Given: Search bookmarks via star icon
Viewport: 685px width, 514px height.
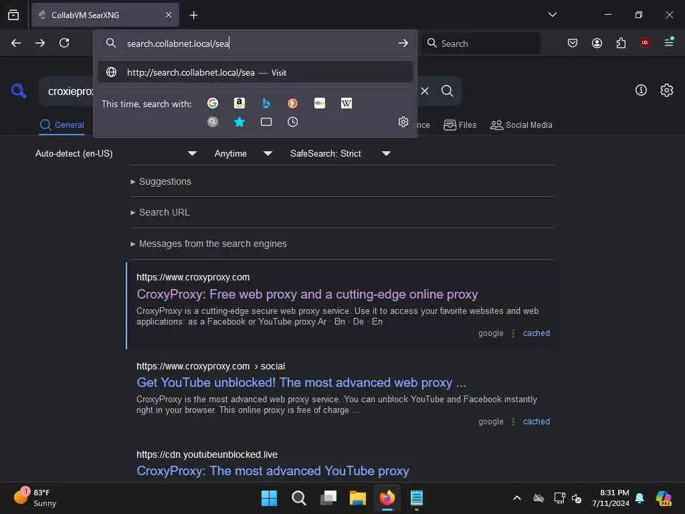Looking at the screenshot, I should [x=239, y=122].
